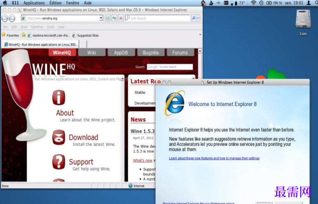Open the IE File menu
Screen dimensions: 318x204
point(5,27)
